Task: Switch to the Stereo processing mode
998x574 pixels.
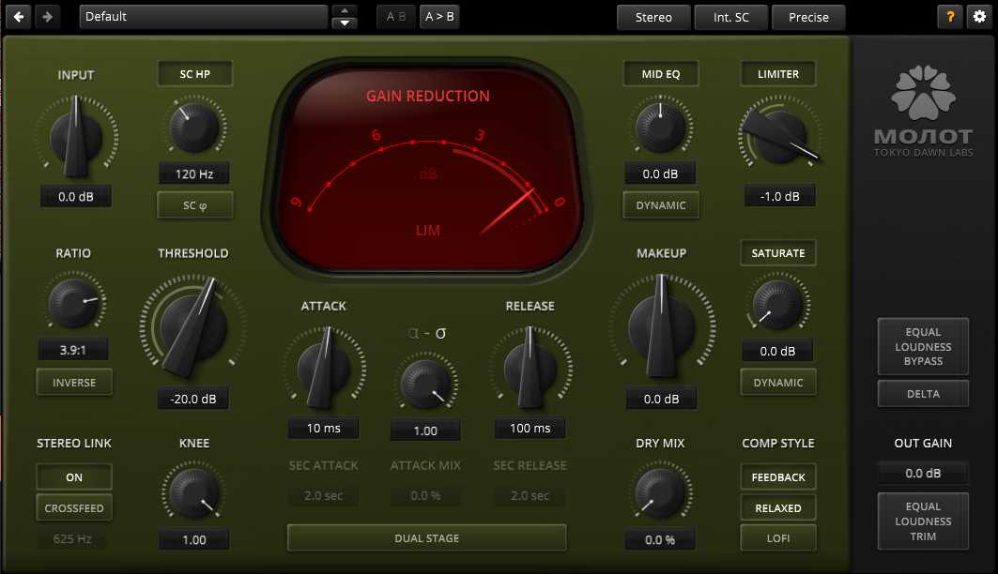Action: [653, 17]
